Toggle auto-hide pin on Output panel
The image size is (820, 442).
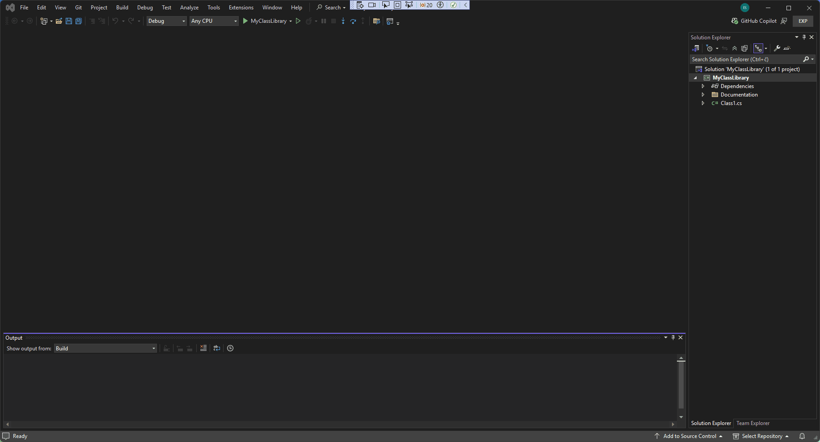673,337
